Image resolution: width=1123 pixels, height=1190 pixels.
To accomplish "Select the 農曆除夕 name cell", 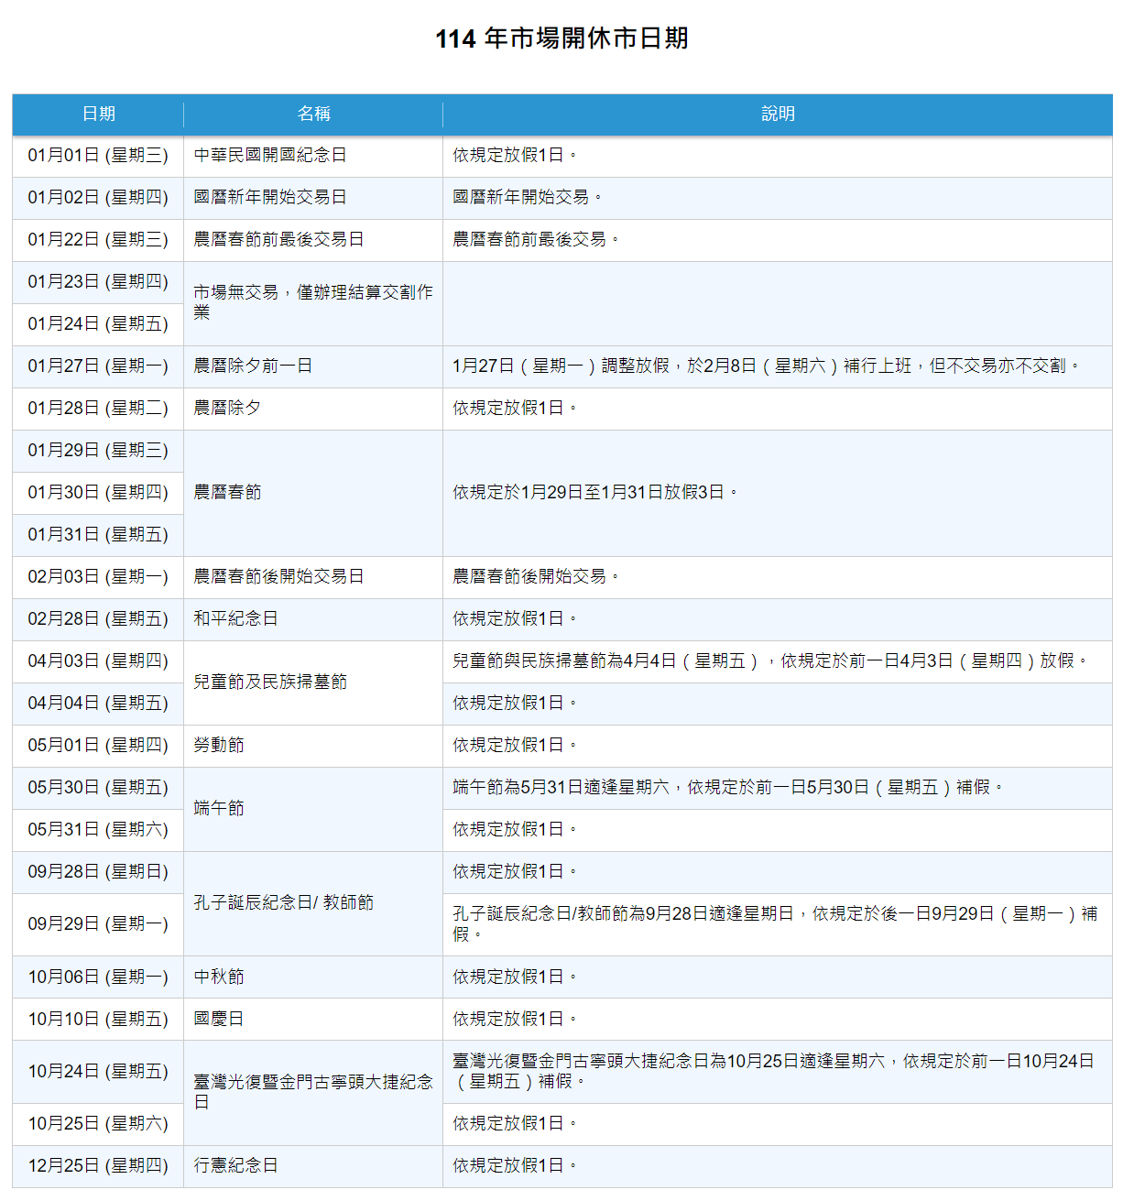I will [x=227, y=409].
